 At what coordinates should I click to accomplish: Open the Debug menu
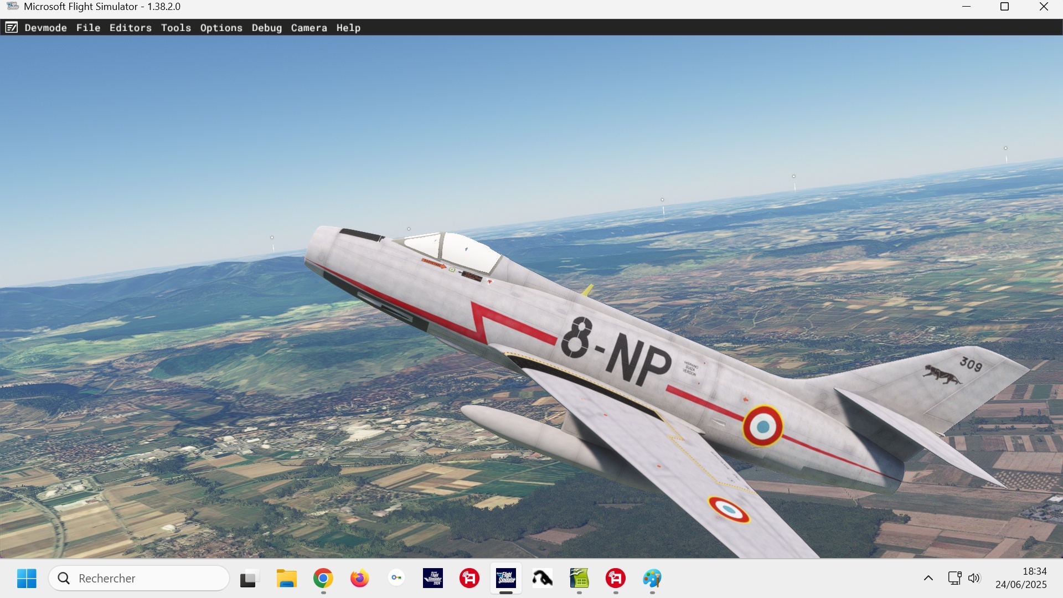266,28
